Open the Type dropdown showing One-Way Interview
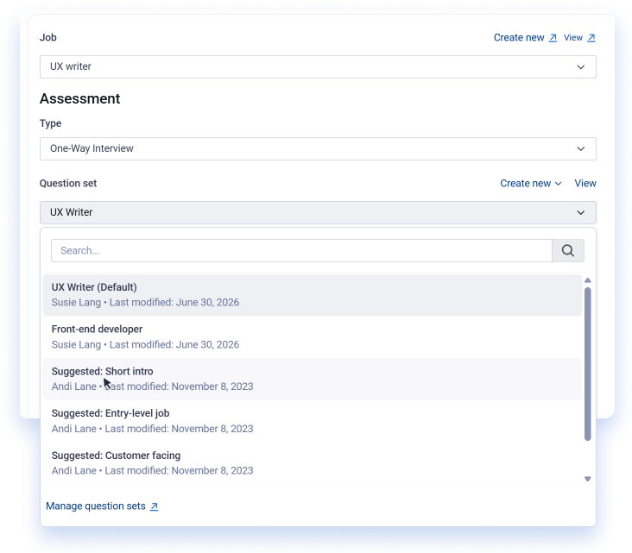Screen dimensions: 632x553 click(318, 148)
